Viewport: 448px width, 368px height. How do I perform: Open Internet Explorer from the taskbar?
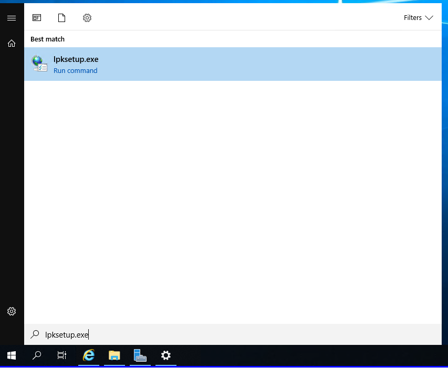click(88, 355)
